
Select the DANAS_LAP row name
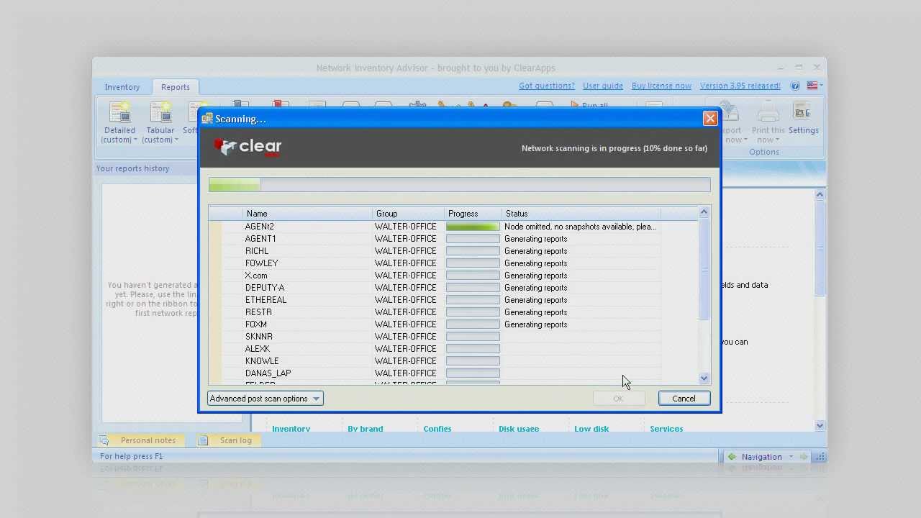[x=268, y=373]
